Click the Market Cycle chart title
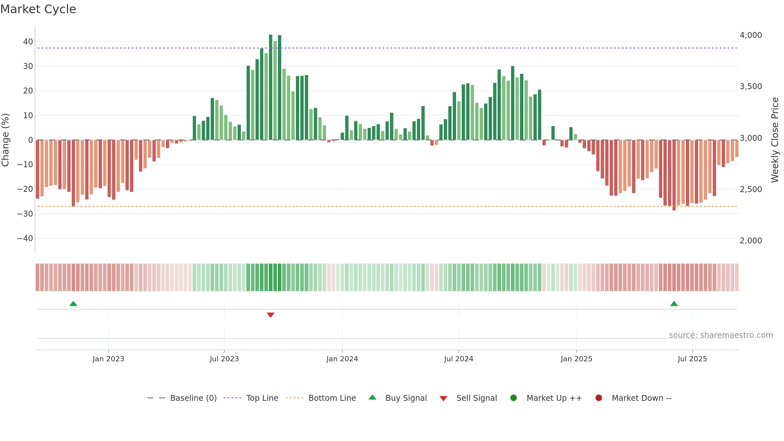 (38, 9)
